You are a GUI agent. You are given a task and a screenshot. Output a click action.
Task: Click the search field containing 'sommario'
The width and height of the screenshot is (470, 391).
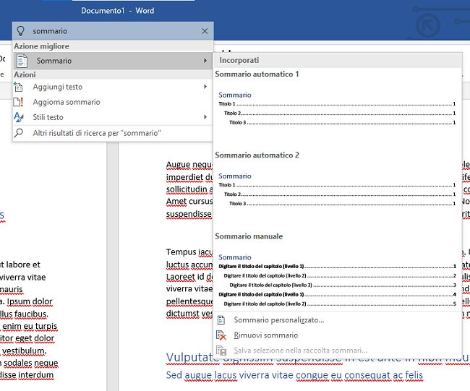[x=113, y=31]
